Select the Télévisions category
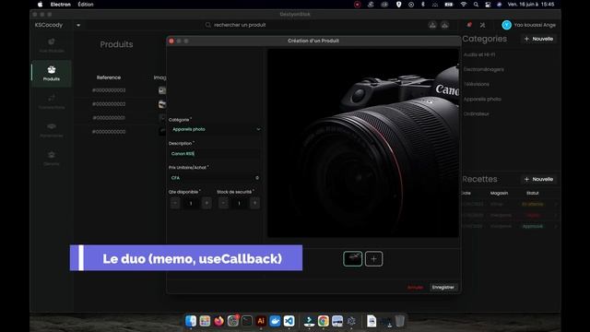Screen dimensions: 590x332 click(477, 84)
